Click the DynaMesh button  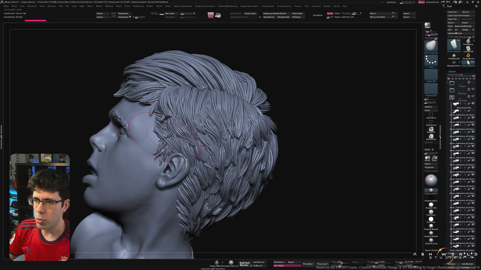click(317, 15)
